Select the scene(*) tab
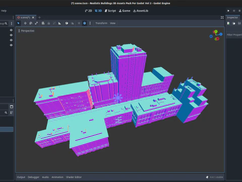Image resolution: width=242 pixels, height=182 pixels. point(25,18)
